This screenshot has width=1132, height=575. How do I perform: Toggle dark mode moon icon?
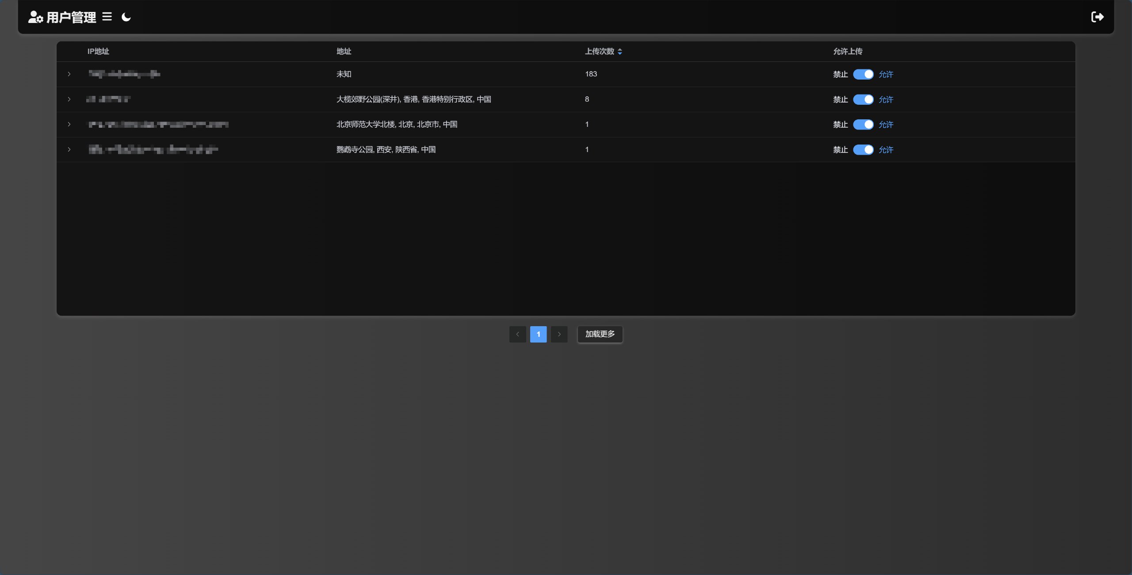(126, 17)
